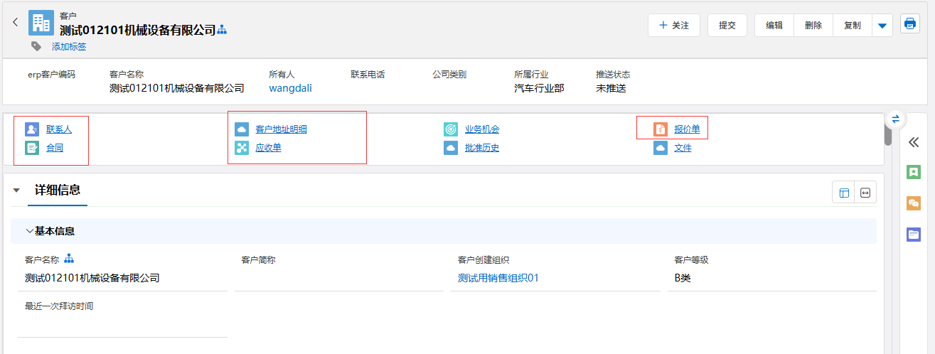This screenshot has width=935, height=354.
Task: Open the 联系人 related list
Action: tap(58, 129)
